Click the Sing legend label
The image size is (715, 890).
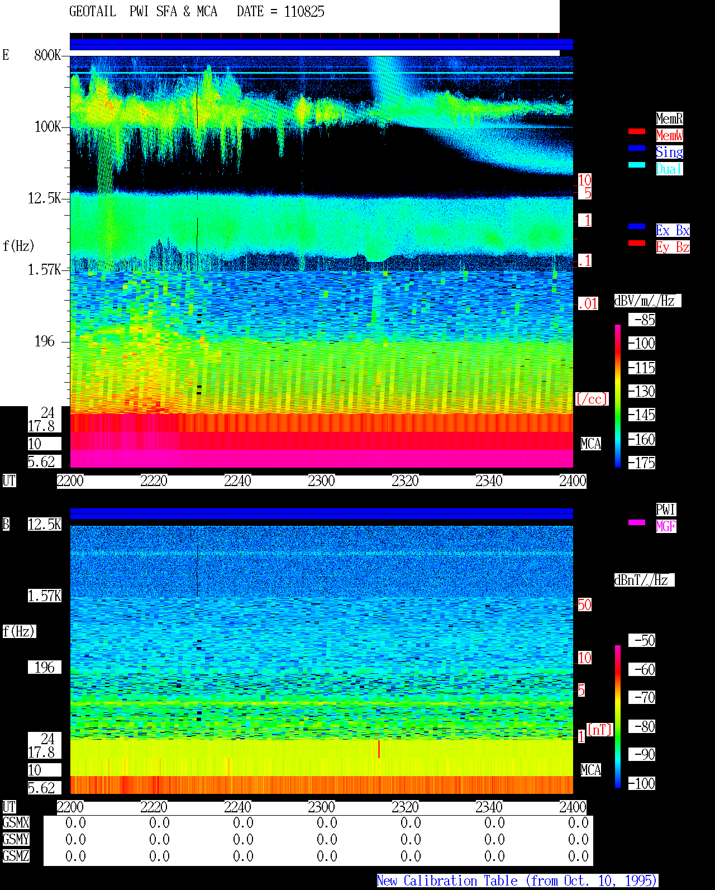pyautogui.click(x=669, y=152)
